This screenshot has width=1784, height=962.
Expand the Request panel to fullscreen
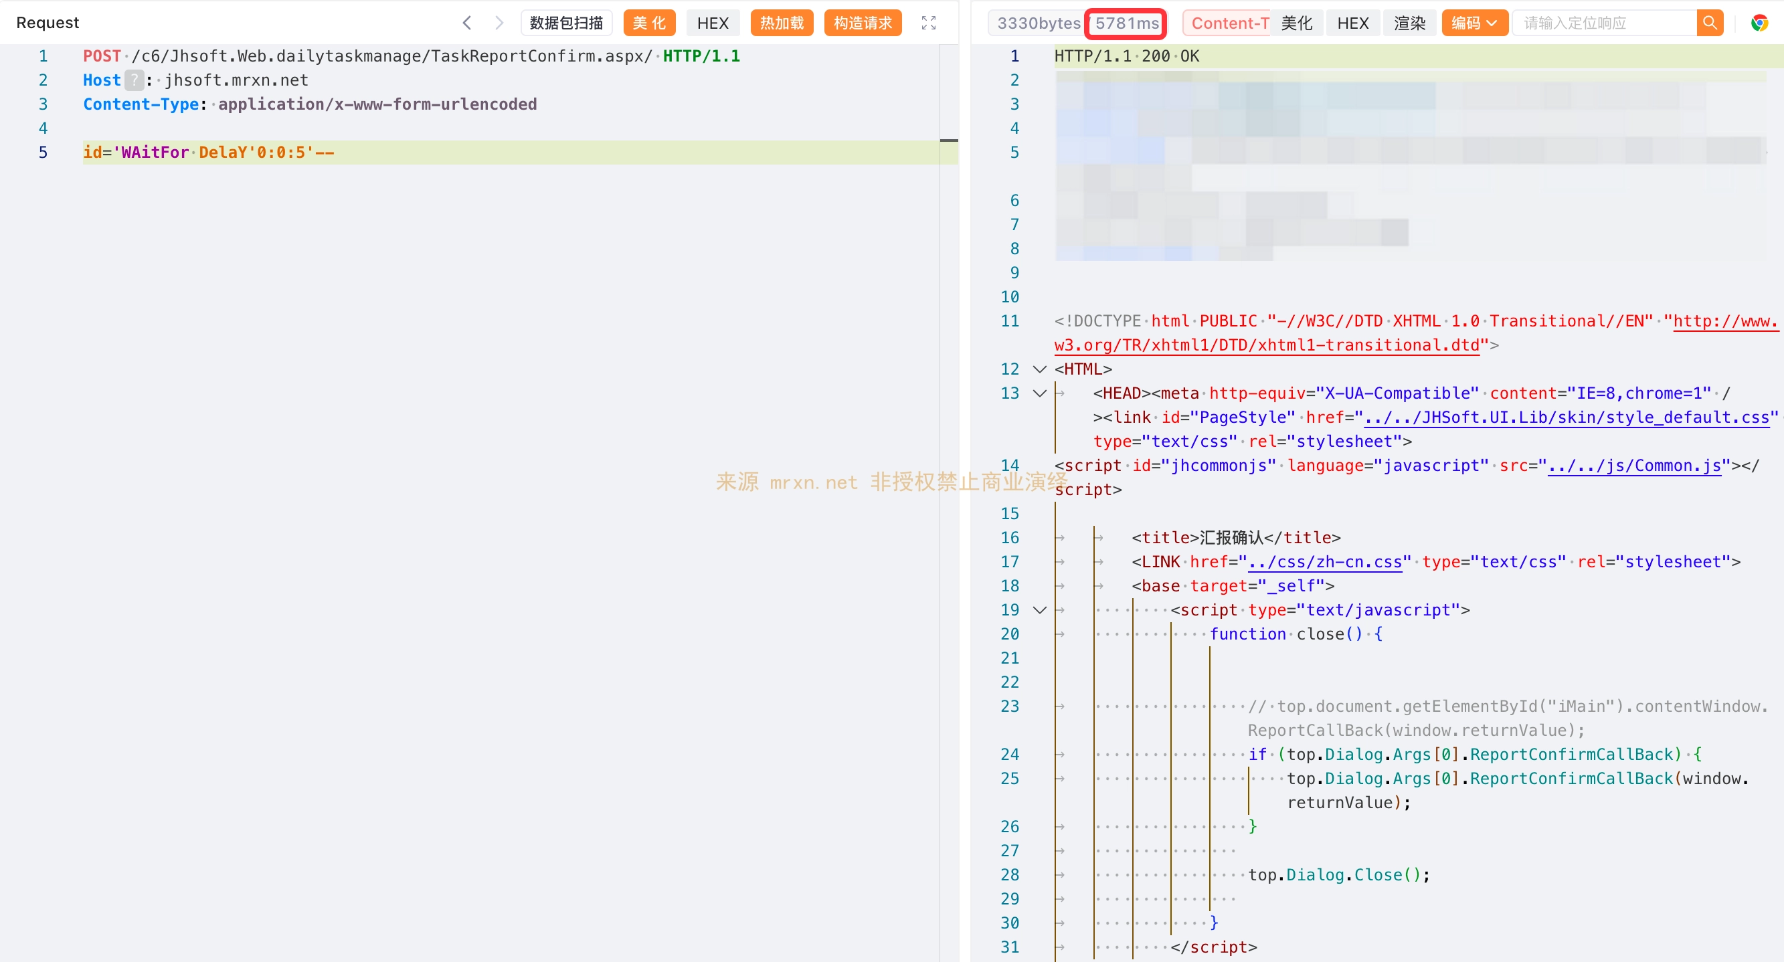(x=929, y=23)
